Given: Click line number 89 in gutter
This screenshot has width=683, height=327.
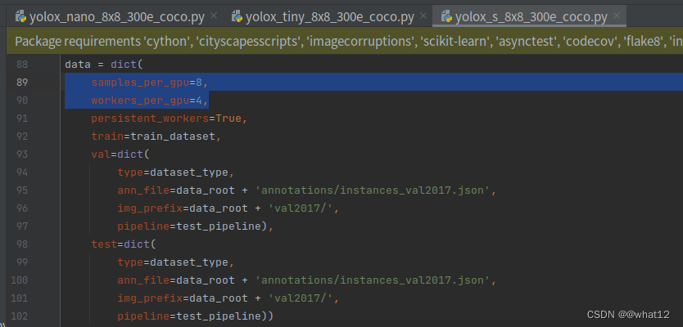Looking at the screenshot, I should tap(22, 83).
